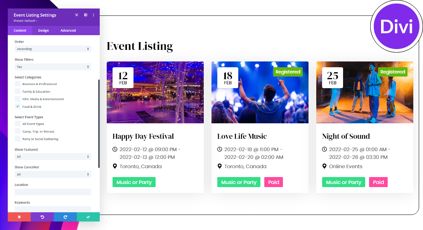423x230 pixels.
Task: Click the Divi logo circle
Action: (x=397, y=27)
